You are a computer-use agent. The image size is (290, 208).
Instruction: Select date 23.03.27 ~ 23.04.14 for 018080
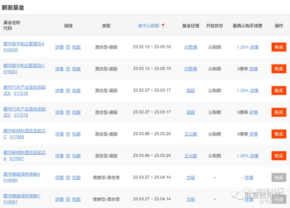(x=152, y=177)
